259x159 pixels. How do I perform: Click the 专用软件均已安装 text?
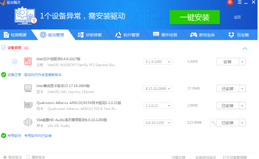(38, 136)
